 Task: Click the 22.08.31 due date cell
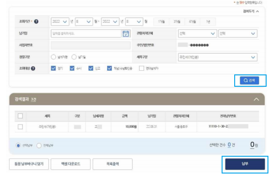click(152, 127)
